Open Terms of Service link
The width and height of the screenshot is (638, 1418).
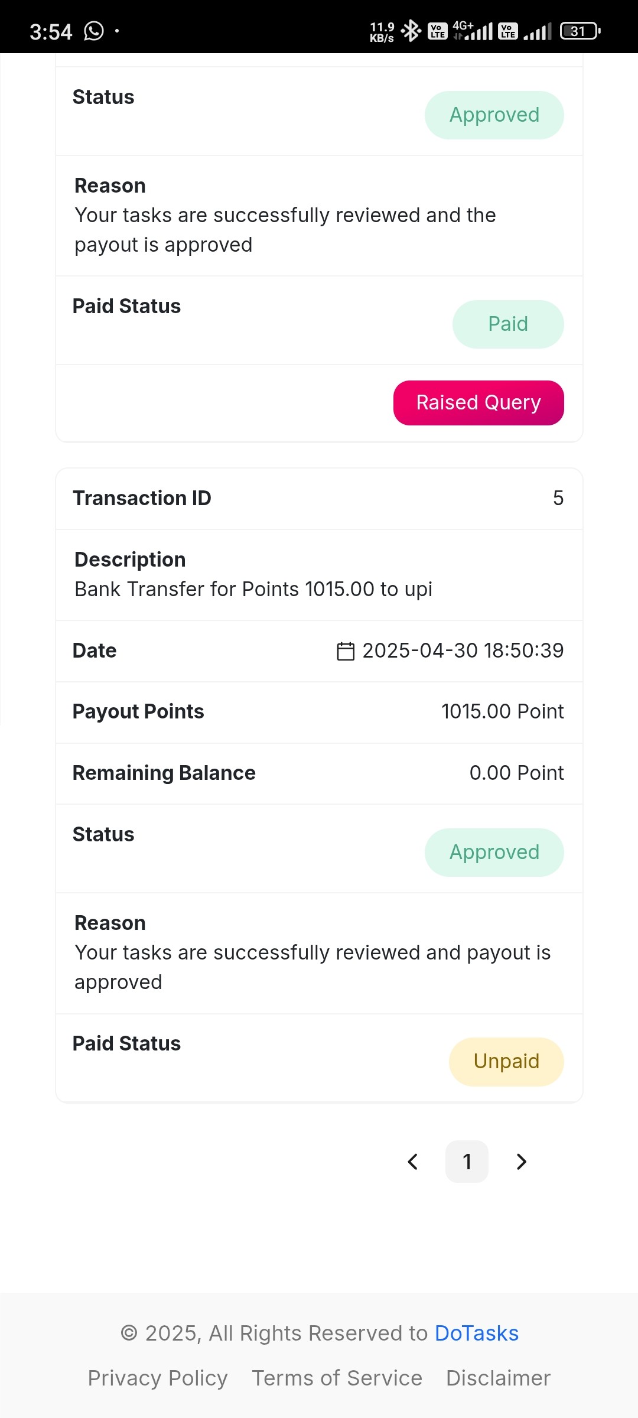click(337, 1378)
